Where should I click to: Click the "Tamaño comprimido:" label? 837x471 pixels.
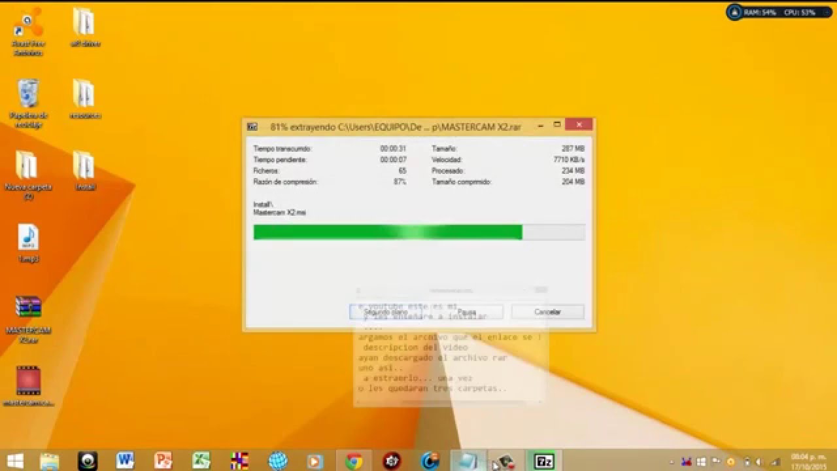pyautogui.click(x=462, y=182)
